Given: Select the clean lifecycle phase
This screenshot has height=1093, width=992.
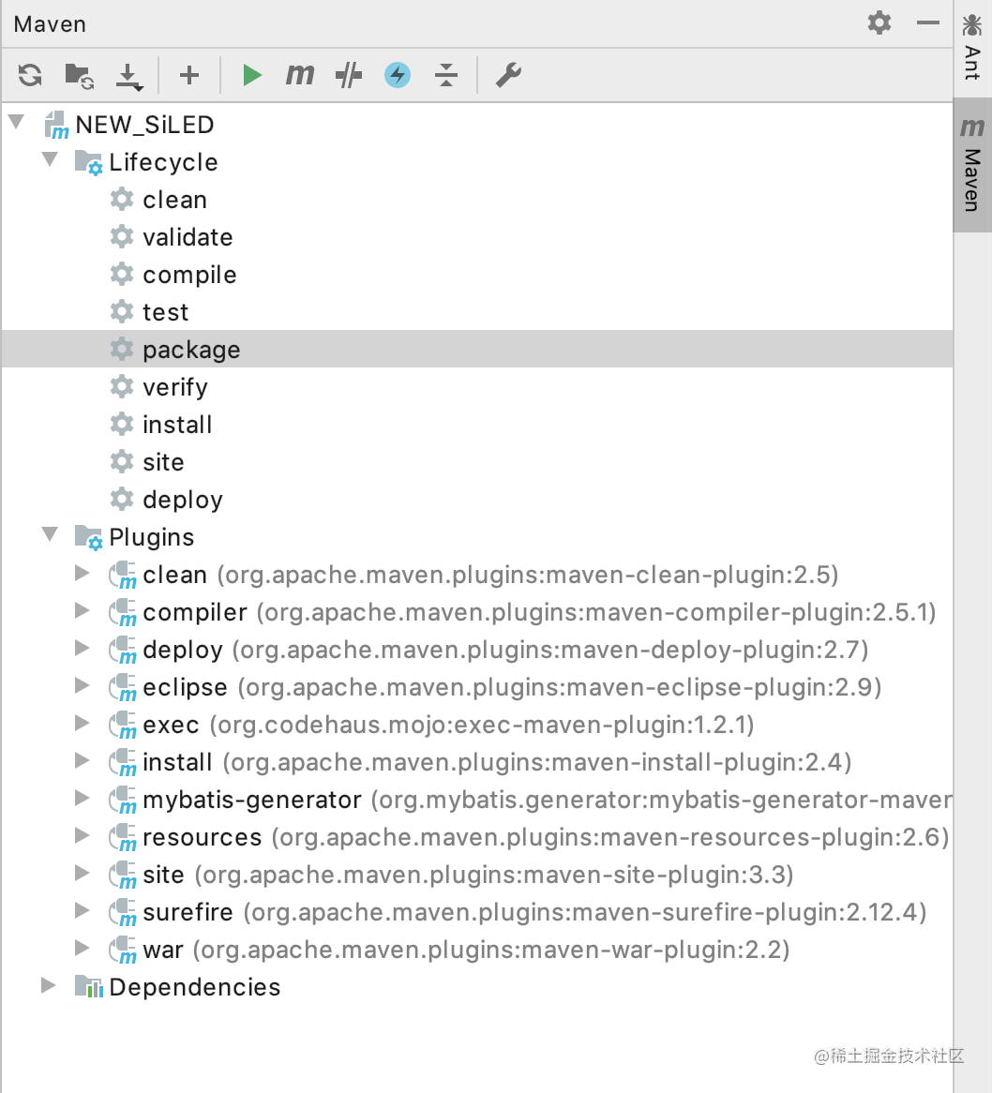Looking at the screenshot, I should pos(174,200).
